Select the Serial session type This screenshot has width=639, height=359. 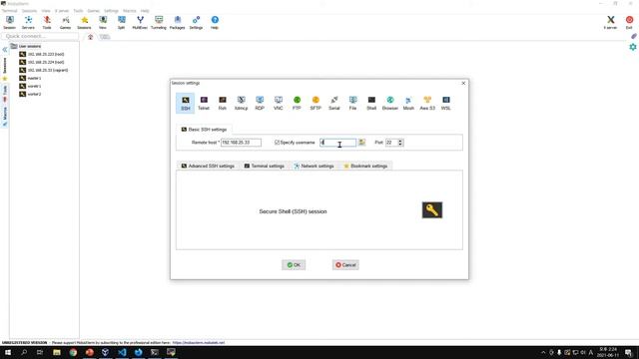[334, 103]
